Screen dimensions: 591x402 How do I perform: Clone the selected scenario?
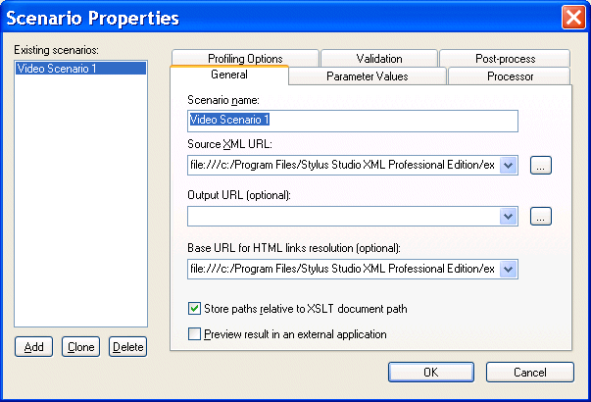click(x=80, y=347)
